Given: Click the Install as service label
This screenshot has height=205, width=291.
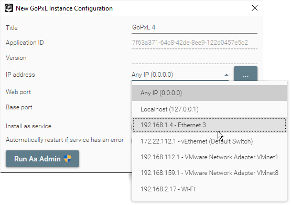Looking at the screenshot, I should tap(29, 126).
